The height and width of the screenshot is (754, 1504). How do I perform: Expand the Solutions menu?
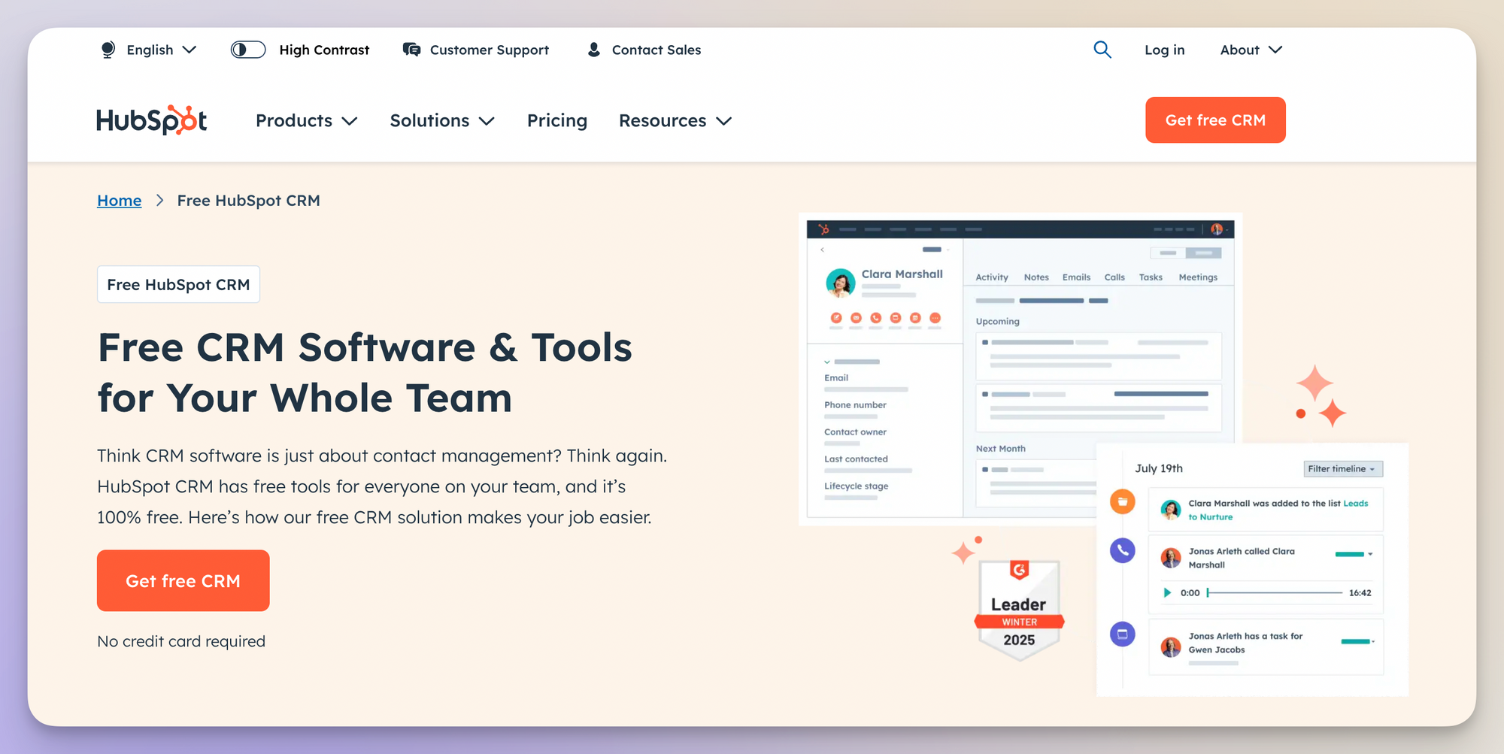pyautogui.click(x=442, y=121)
